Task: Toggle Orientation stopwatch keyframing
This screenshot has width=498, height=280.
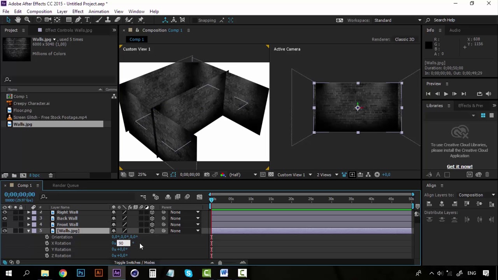Action: click(47, 237)
